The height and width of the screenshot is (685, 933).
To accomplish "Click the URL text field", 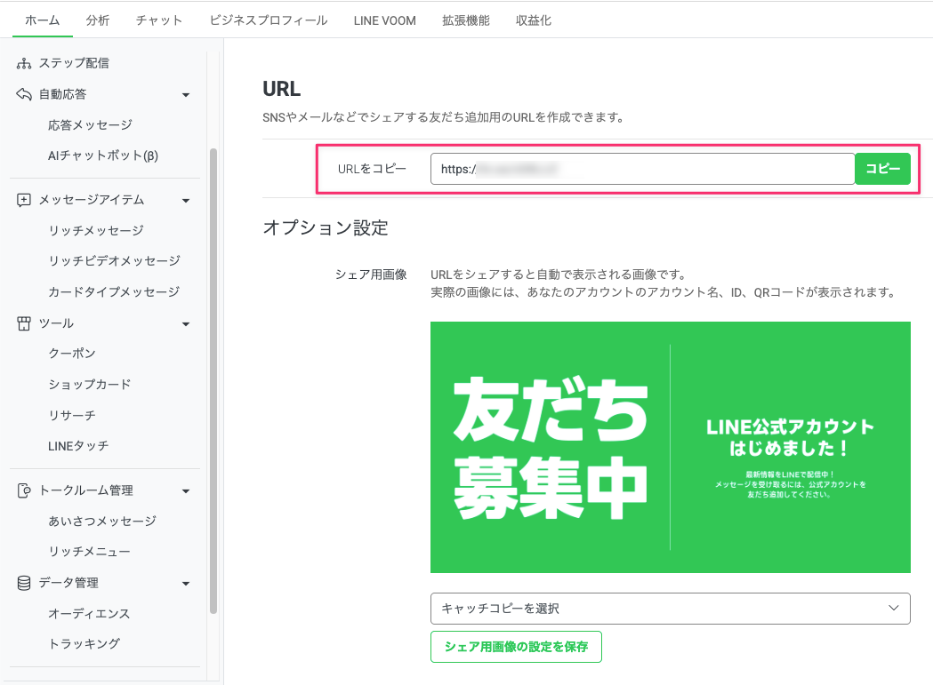I will 643,169.
